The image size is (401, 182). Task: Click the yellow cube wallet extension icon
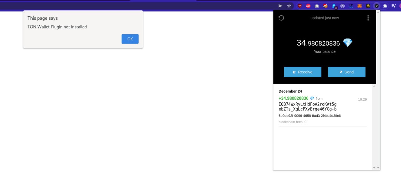coord(368,6)
